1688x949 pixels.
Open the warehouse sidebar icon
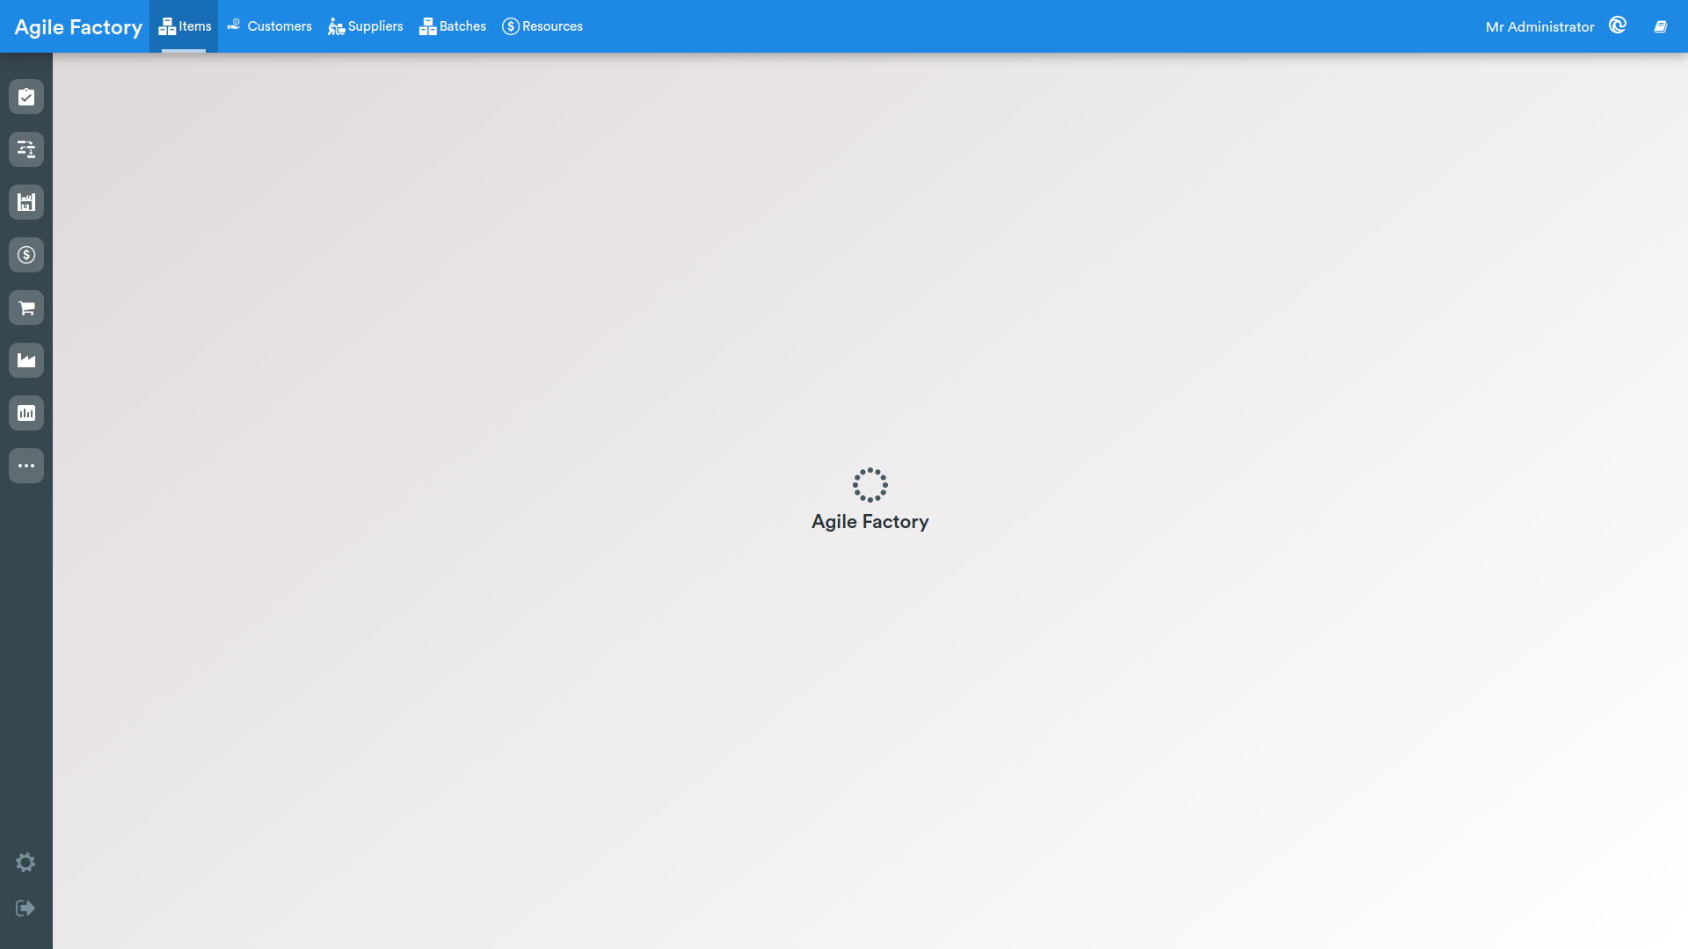pos(26,202)
